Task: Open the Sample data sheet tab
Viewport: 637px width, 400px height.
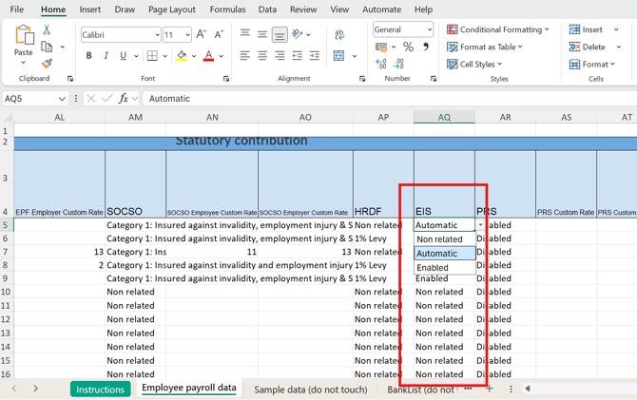Action: 310,390
